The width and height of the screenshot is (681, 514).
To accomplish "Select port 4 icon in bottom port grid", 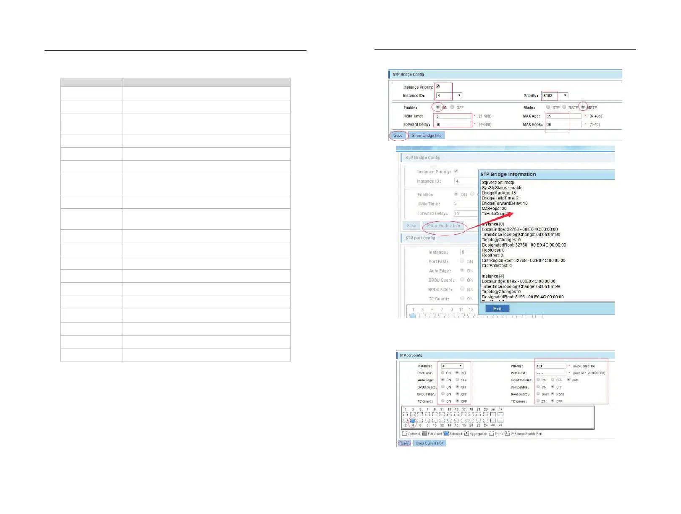I will coord(413,420).
